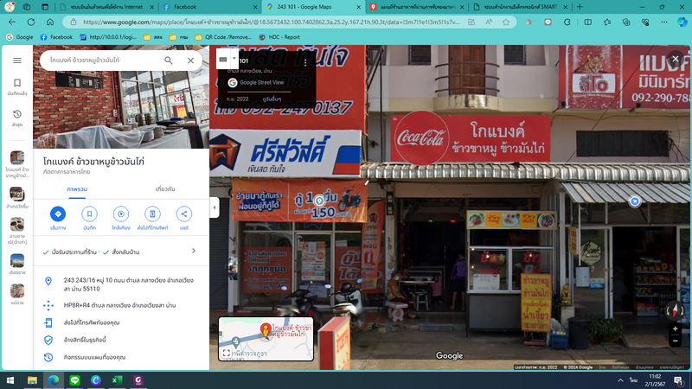Viewport: 692px width, 389px height.
Task: Open the Read aloud icon in address bar
Action: pos(489,22)
